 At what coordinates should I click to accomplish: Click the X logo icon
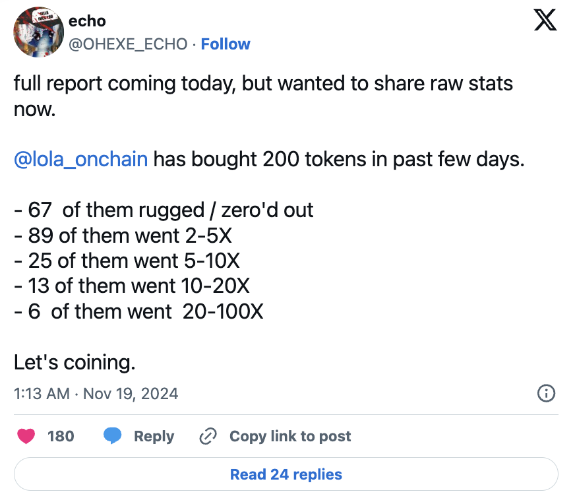pyautogui.click(x=544, y=20)
